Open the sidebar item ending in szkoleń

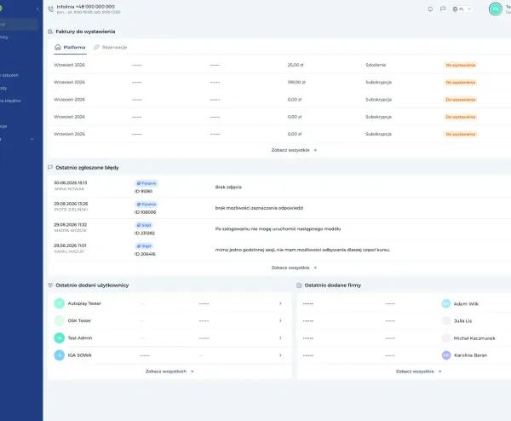9,75
